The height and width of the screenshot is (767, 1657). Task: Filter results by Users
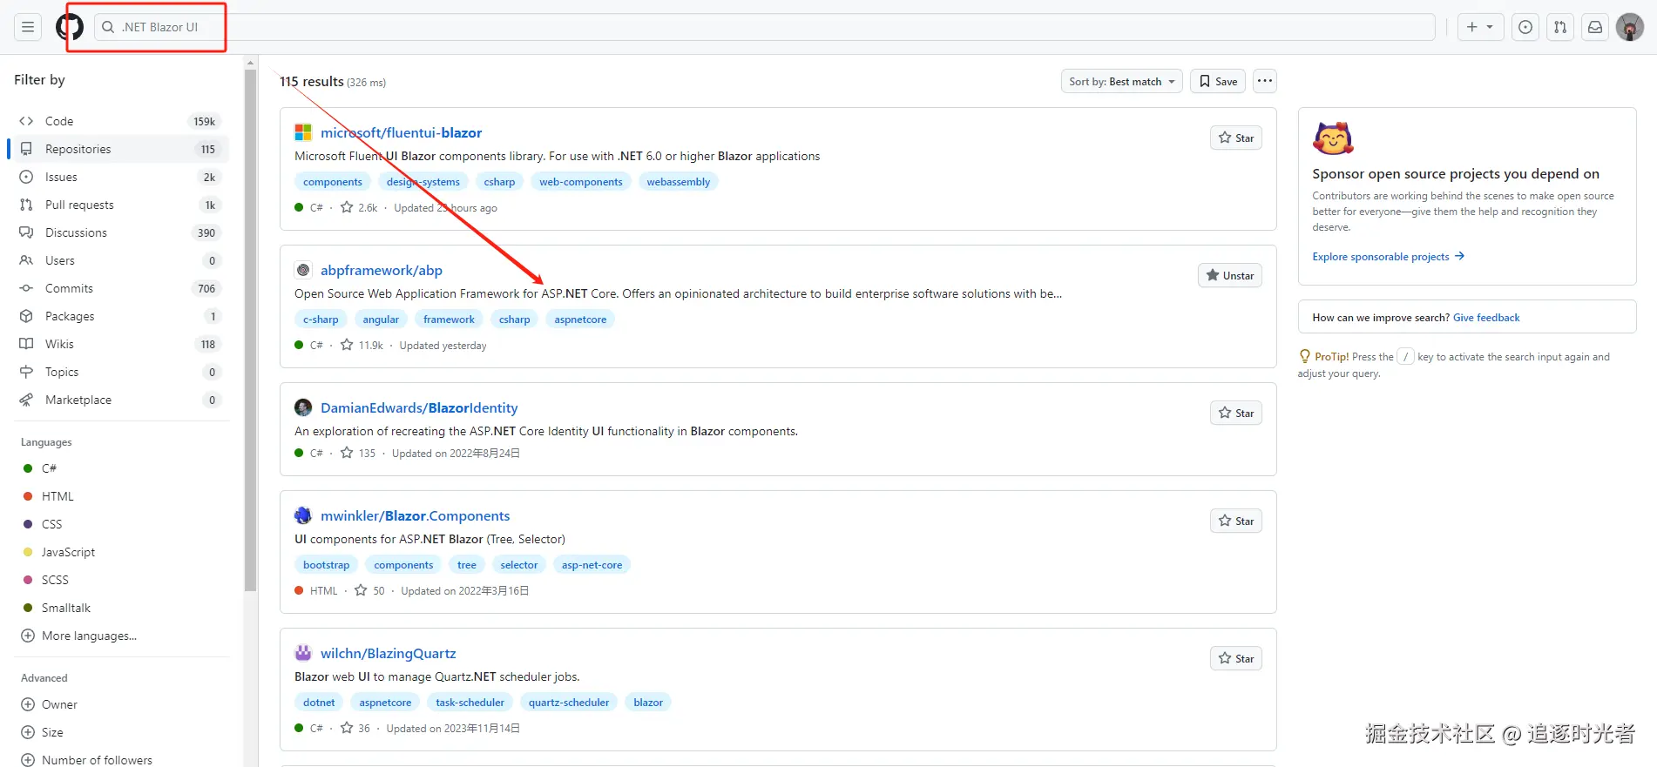click(x=121, y=260)
